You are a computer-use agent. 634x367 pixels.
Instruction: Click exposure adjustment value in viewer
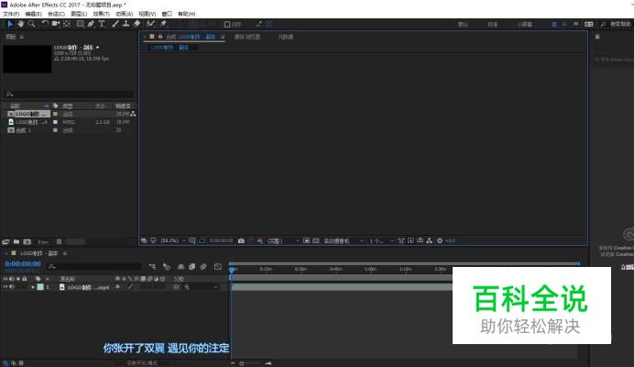pyautogui.click(x=450, y=240)
